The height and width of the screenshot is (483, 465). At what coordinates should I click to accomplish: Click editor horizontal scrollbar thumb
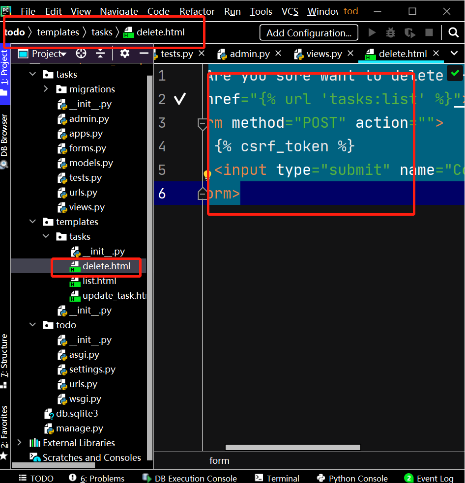coord(293,447)
